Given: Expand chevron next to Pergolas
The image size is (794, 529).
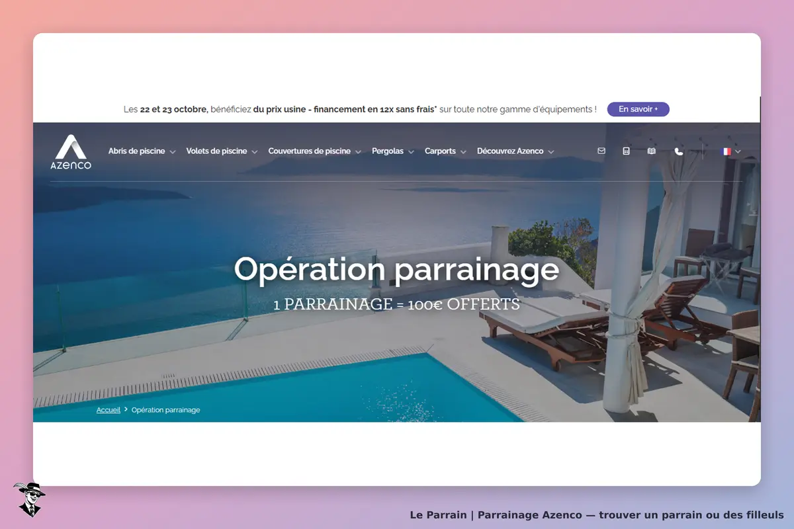Looking at the screenshot, I should (411, 151).
